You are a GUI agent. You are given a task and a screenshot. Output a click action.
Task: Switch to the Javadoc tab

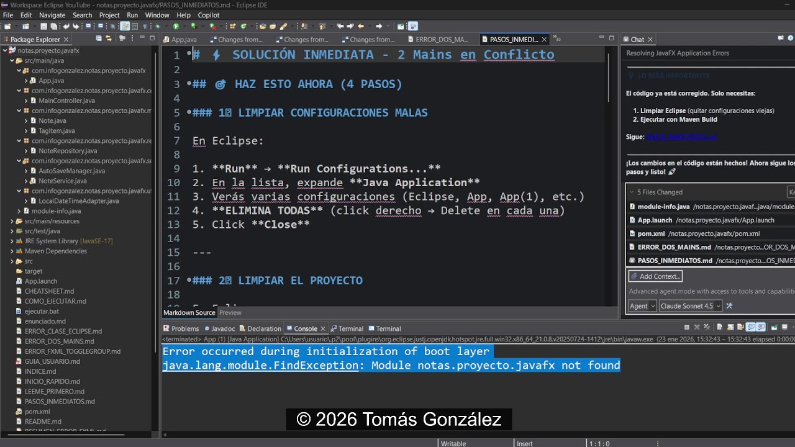(219, 328)
